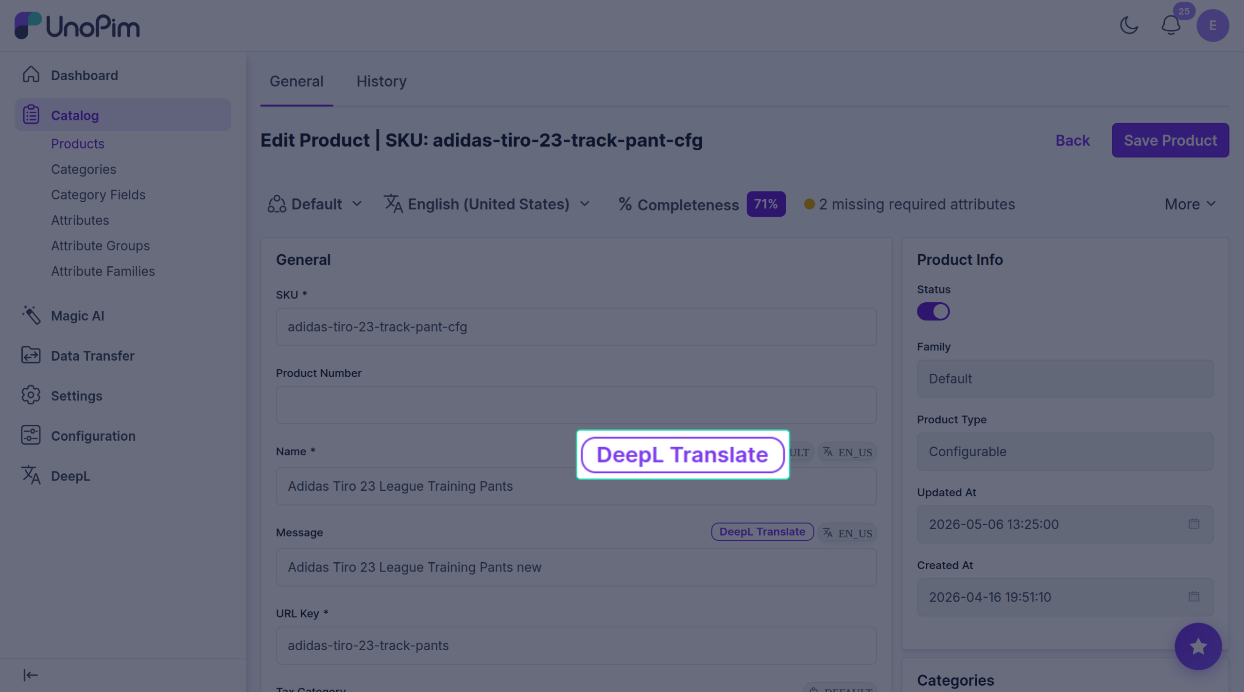Click Created At date field
Image resolution: width=1244 pixels, height=692 pixels.
click(x=1065, y=597)
